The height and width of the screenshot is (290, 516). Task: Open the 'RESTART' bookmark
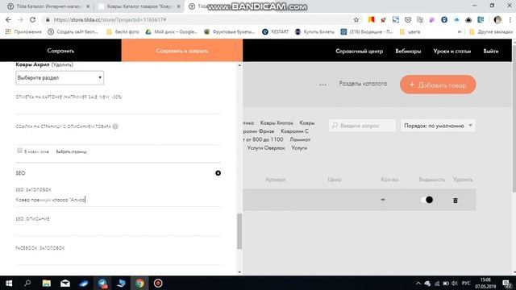click(276, 32)
